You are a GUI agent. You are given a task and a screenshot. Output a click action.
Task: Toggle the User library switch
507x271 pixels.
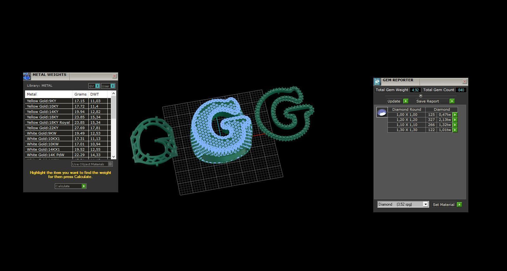click(108, 86)
